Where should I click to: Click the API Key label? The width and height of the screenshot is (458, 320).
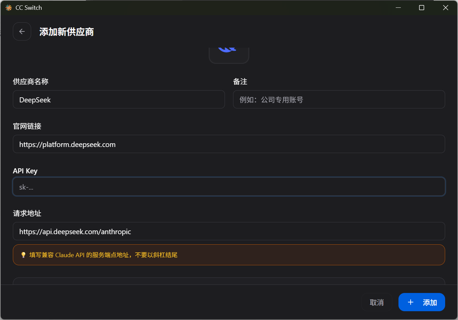[25, 171]
